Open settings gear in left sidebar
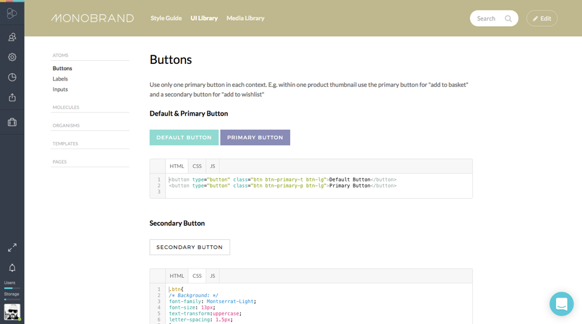 (x=12, y=57)
